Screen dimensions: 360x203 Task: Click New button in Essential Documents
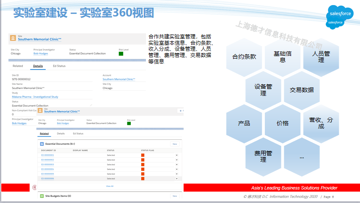click(x=175, y=144)
